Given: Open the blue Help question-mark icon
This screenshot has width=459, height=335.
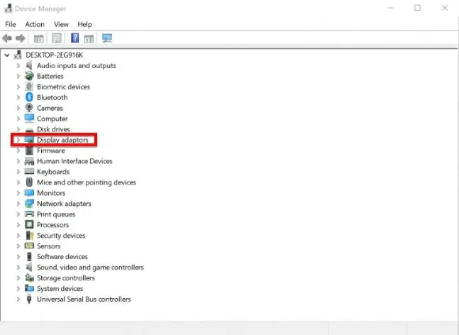Looking at the screenshot, I should [x=75, y=38].
